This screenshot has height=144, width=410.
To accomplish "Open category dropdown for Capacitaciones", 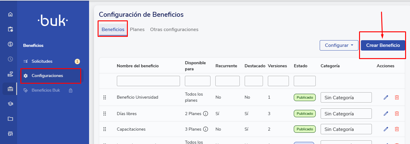I will coord(346,129).
